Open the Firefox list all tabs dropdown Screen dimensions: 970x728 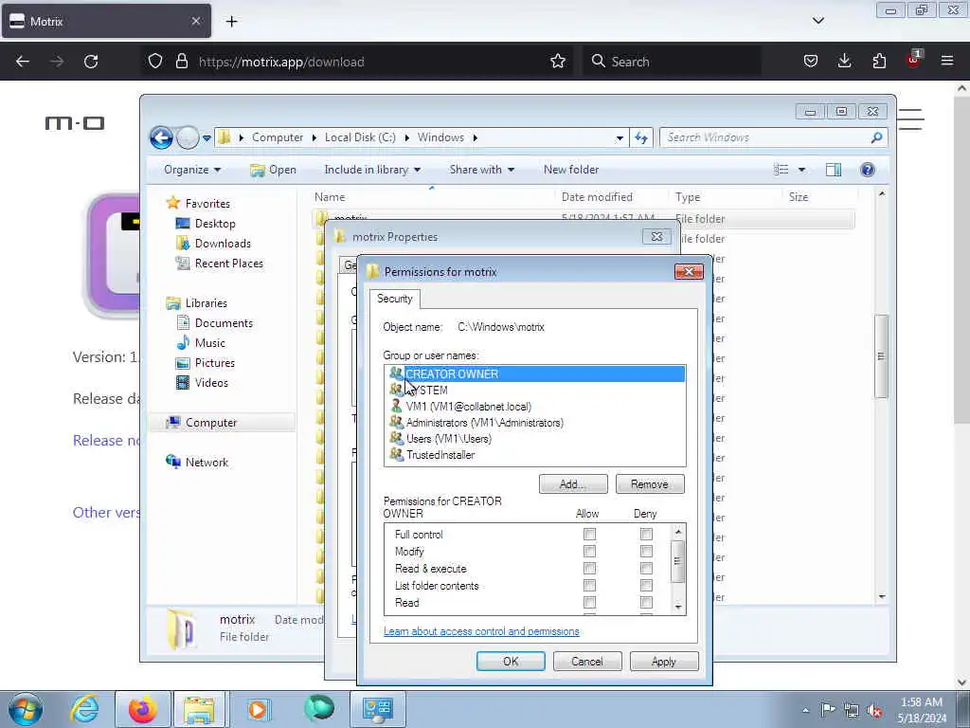click(817, 21)
